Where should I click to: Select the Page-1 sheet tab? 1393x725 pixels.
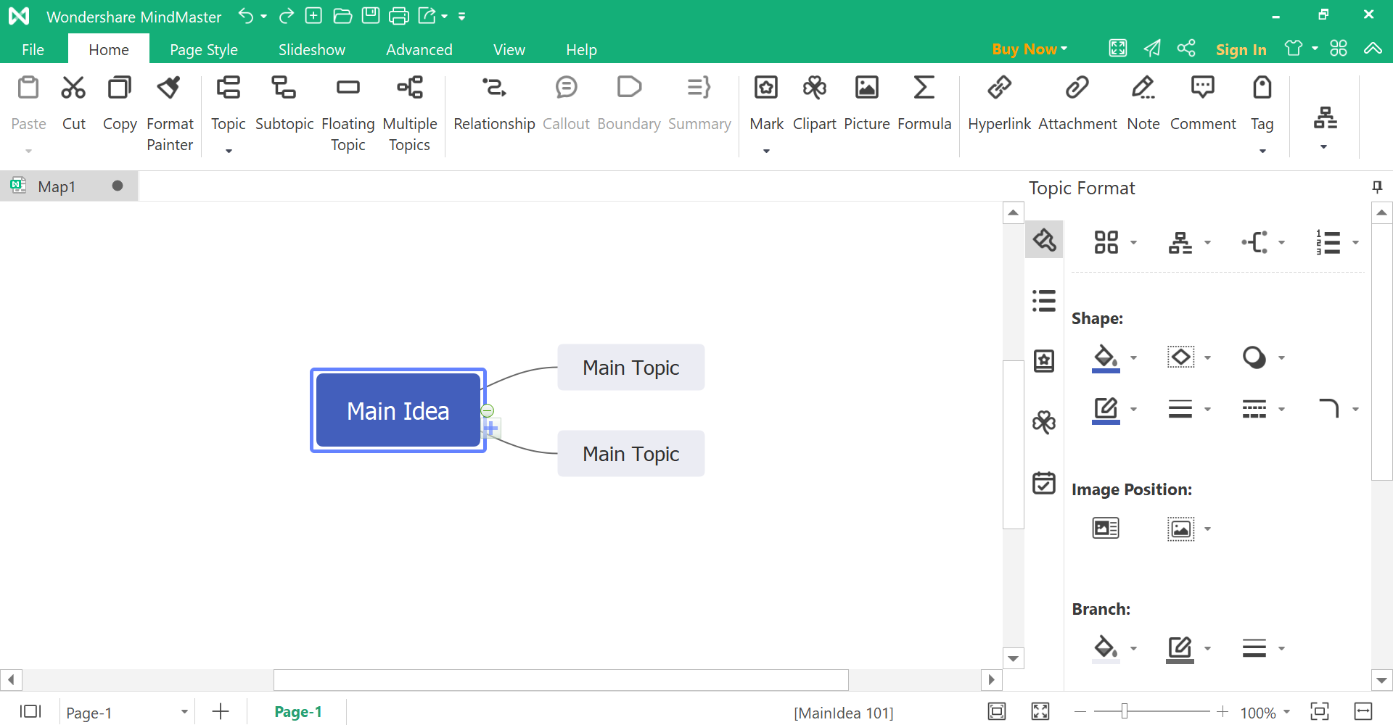(x=298, y=712)
